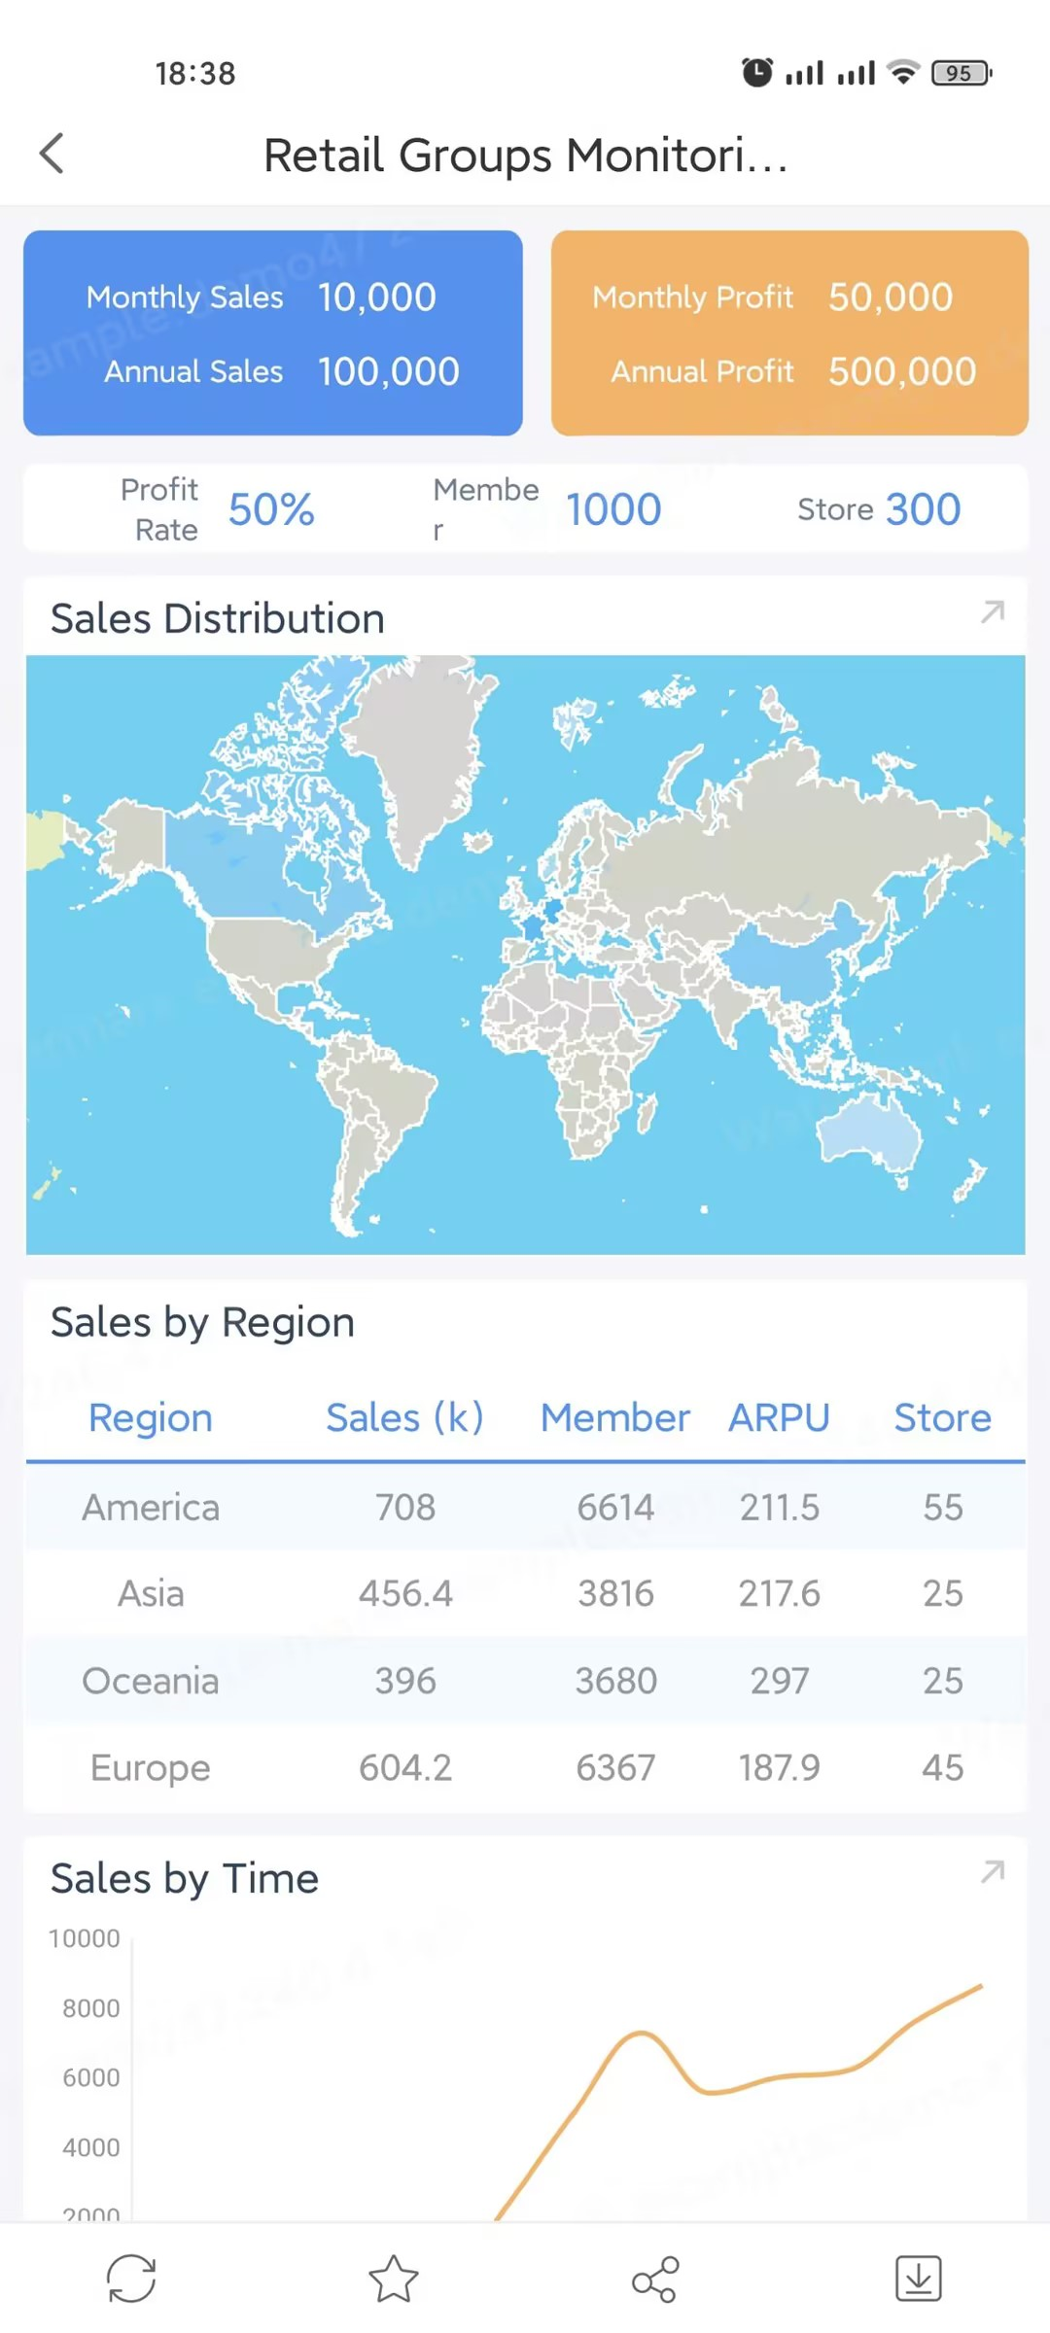
Task: Tap the back arrow icon
Action: pyautogui.click(x=52, y=154)
